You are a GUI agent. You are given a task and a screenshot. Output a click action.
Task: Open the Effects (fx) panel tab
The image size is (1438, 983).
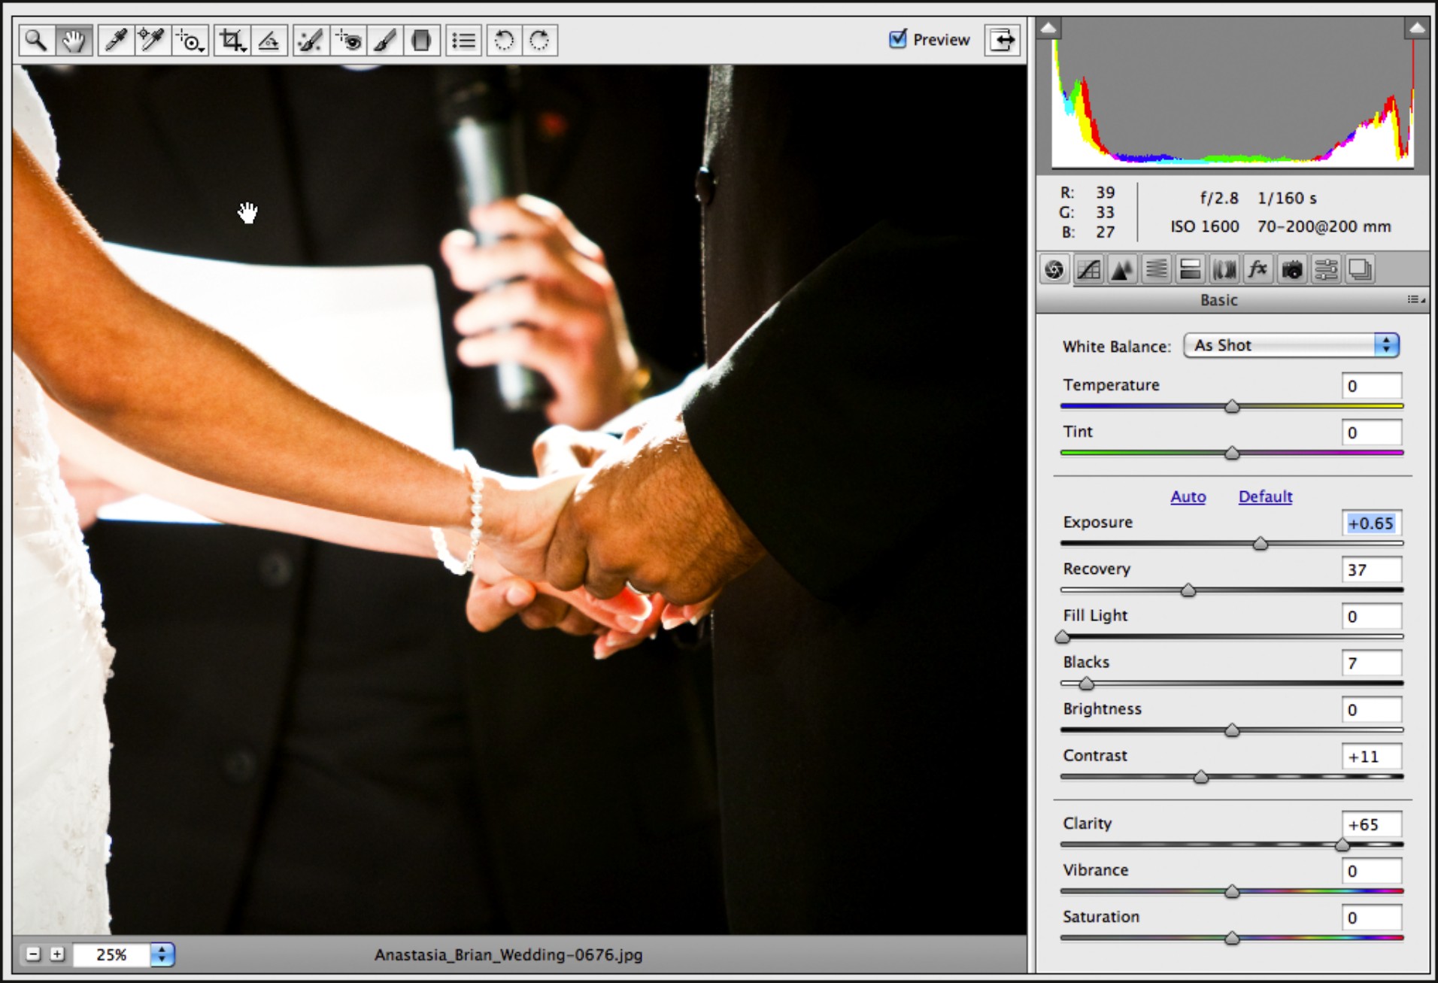click(1257, 269)
